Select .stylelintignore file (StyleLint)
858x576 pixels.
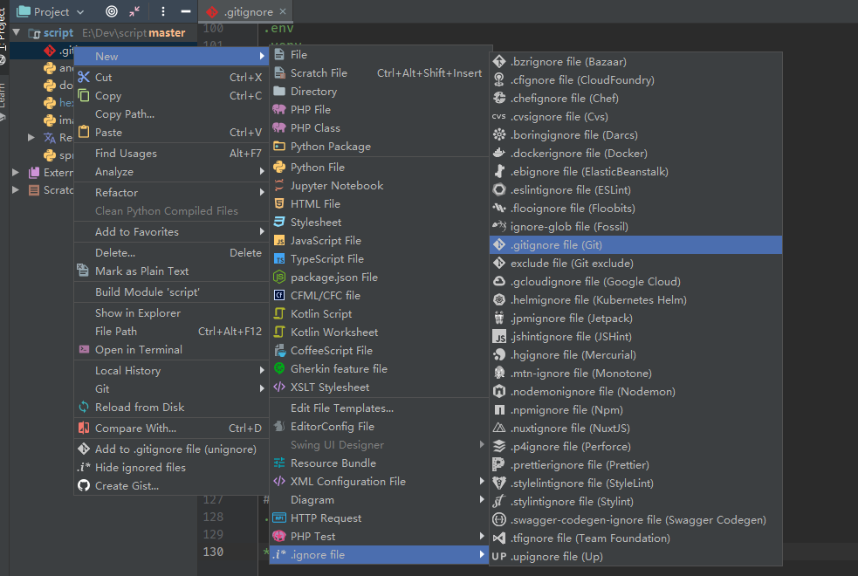point(635,483)
